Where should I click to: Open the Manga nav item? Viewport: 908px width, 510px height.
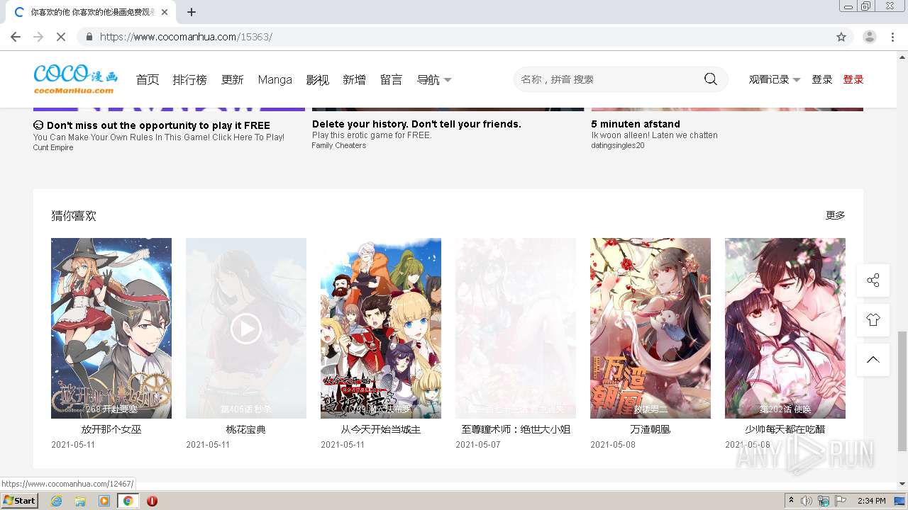pos(275,80)
